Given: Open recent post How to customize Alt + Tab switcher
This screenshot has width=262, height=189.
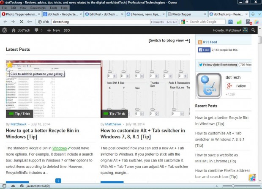Looking at the screenshot, I should (x=220, y=140).
